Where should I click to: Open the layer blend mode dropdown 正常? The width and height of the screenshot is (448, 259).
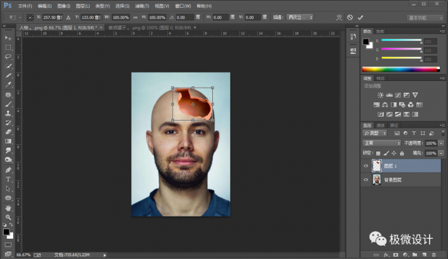coord(381,143)
